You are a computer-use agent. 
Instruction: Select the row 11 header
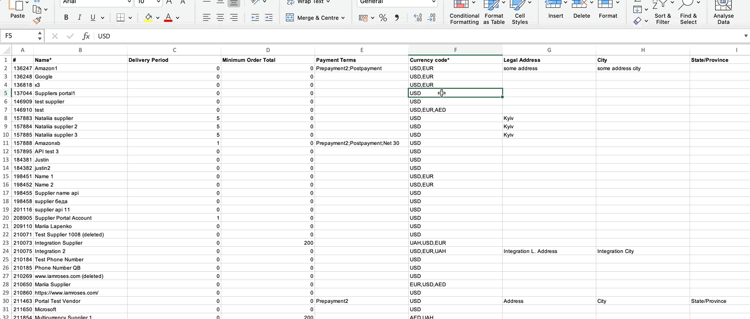(x=6, y=143)
